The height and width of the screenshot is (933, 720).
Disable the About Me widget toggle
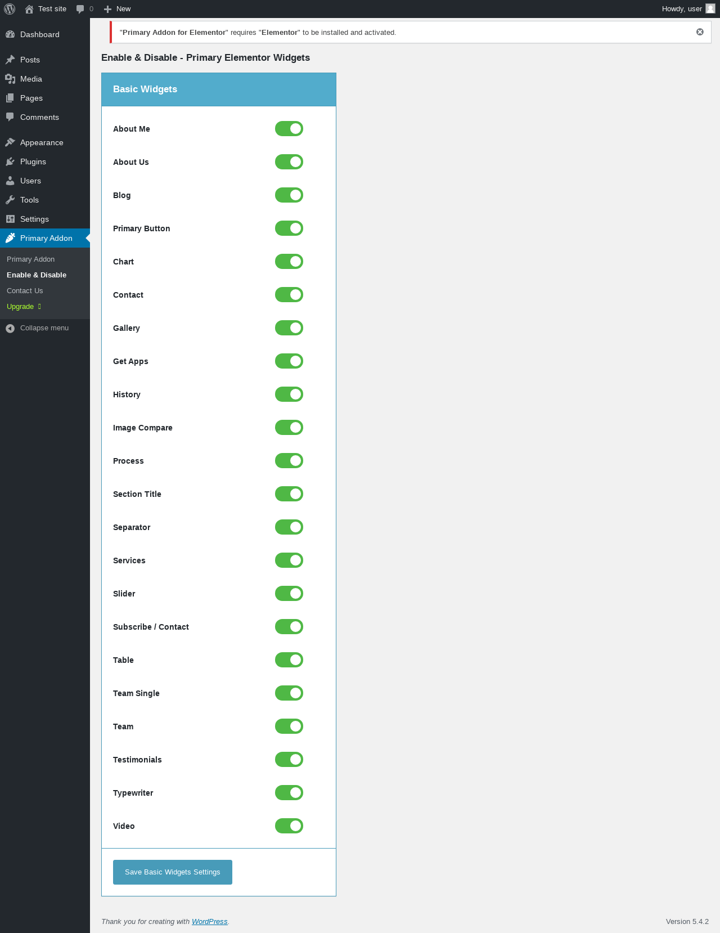[289, 129]
